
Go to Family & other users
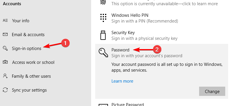click(x=31, y=76)
